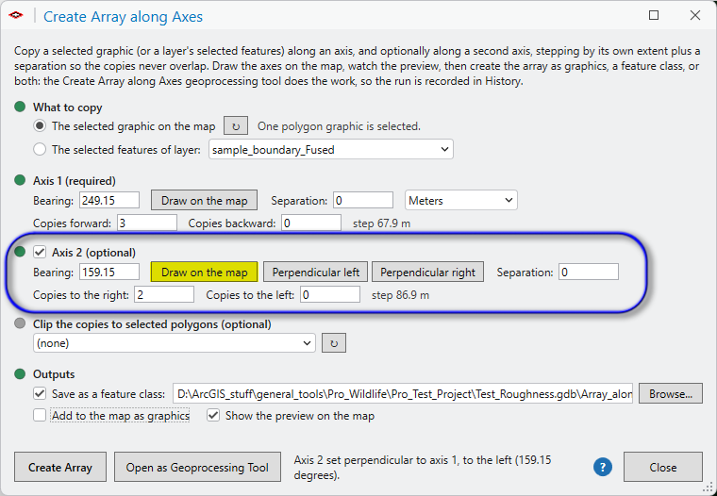
Task: Click the Copies to the left field
Action: 330,295
